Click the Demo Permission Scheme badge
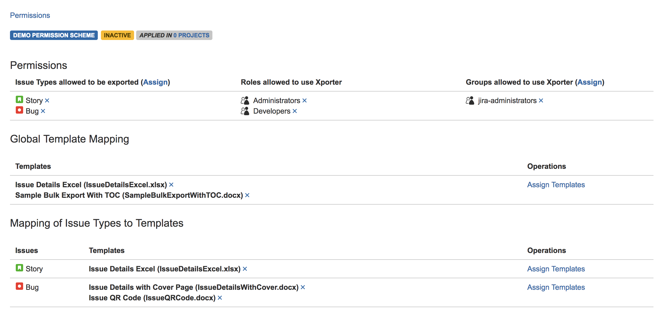 click(x=54, y=35)
